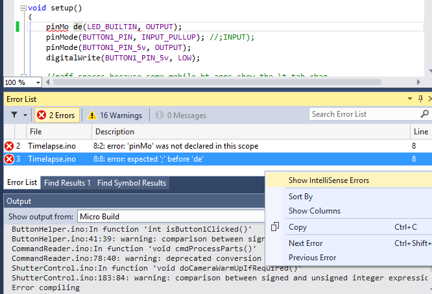Click the pinMo underlined code token

point(57,27)
